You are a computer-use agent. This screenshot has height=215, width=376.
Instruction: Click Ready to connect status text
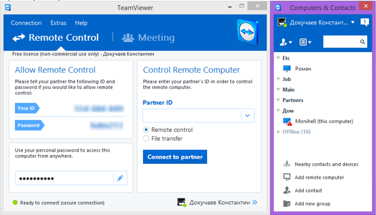click(63, 203)
